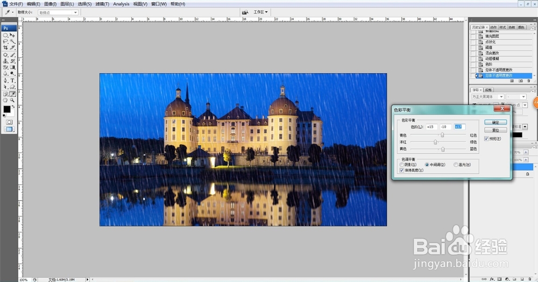Open the status bar info arrow

pos(88,280)
